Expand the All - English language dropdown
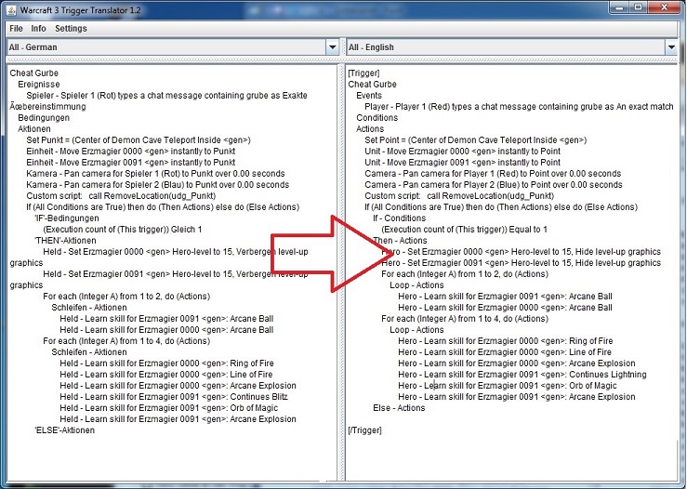 click(x=671, y=46)
